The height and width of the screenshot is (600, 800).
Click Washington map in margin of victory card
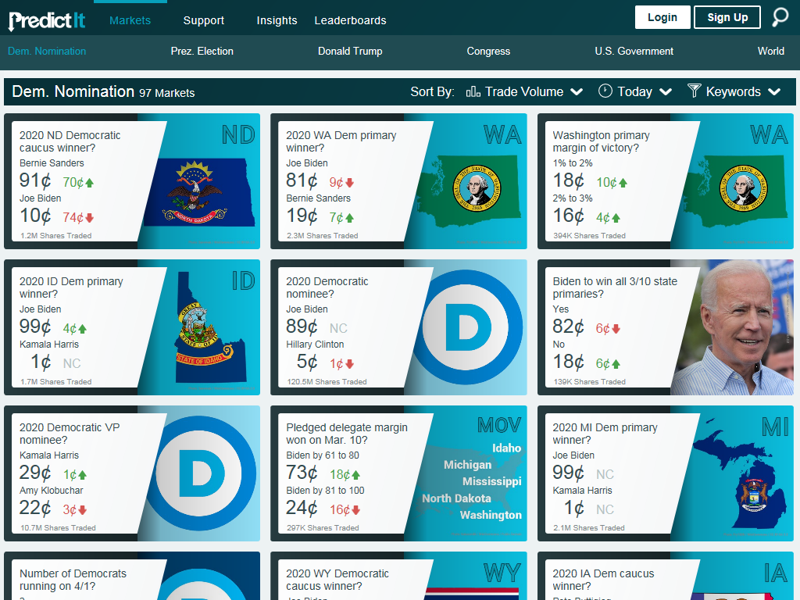point(734,191)
